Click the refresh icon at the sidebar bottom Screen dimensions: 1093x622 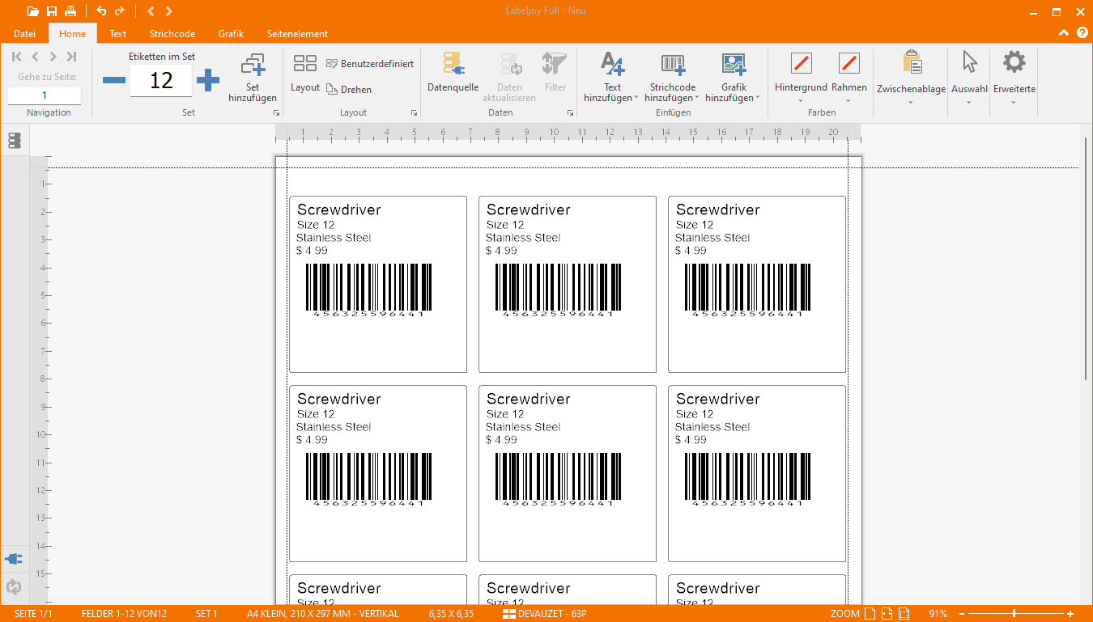(x=14, y=587)
